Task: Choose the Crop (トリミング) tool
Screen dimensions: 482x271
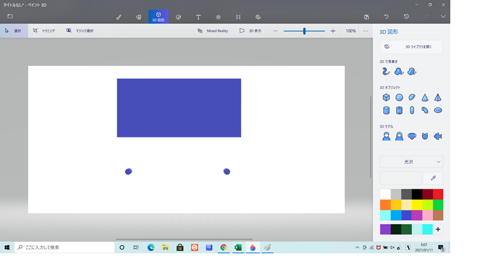Action: [44, 30]
